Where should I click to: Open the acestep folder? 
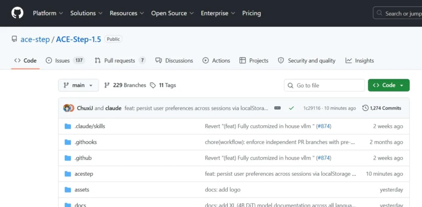84,174
